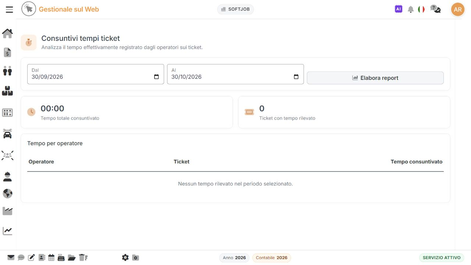Open the note editor pencil icon
Image resolution: width=471 pixels, height=265 pixels.
31,258
